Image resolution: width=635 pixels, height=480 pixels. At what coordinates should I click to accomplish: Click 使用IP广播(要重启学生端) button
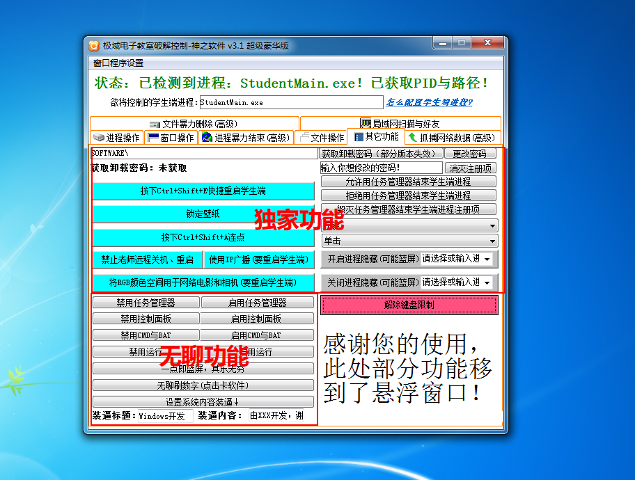point(259,260)
